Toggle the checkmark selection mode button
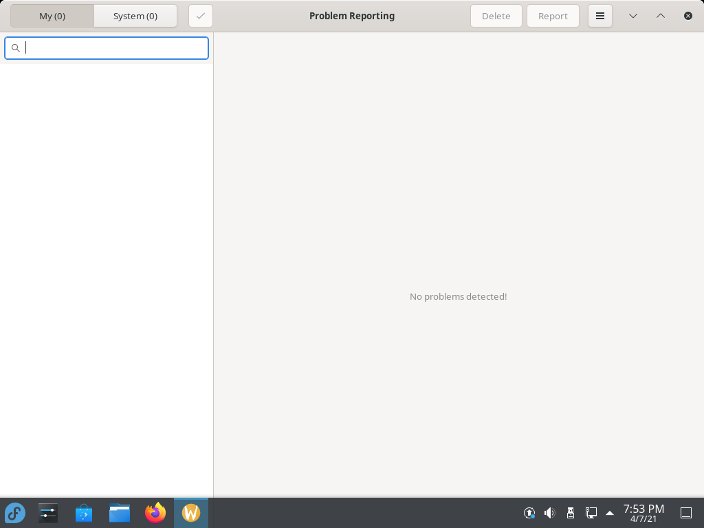This screenshot has width=704, height=528. tap(201, 16)
